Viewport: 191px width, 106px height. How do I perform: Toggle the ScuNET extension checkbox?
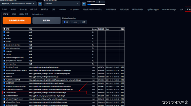[x=5, y=38]
